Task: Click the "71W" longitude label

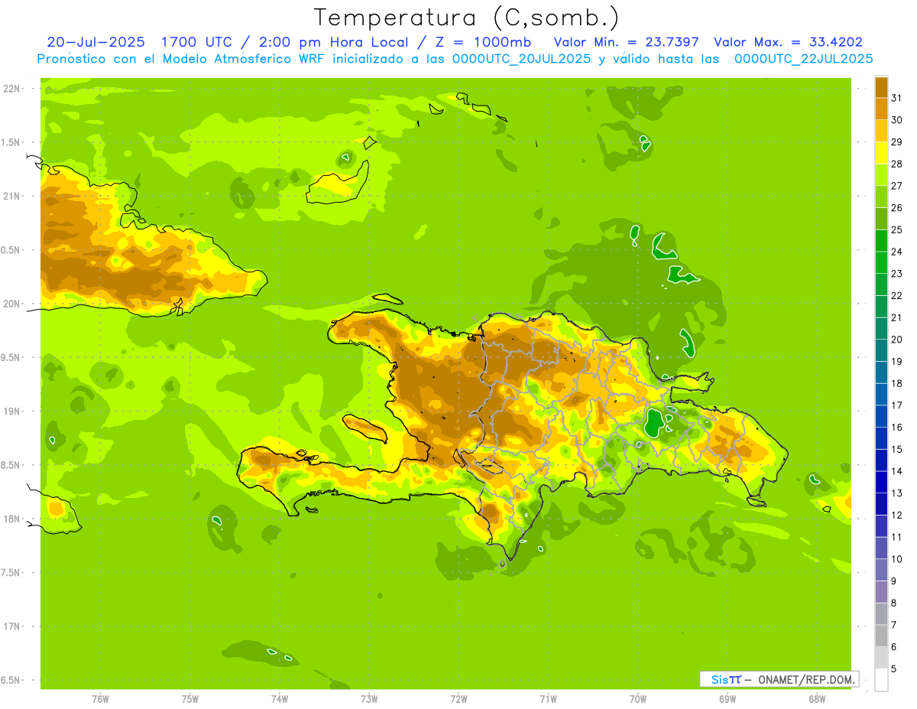Action: [548, 699]
